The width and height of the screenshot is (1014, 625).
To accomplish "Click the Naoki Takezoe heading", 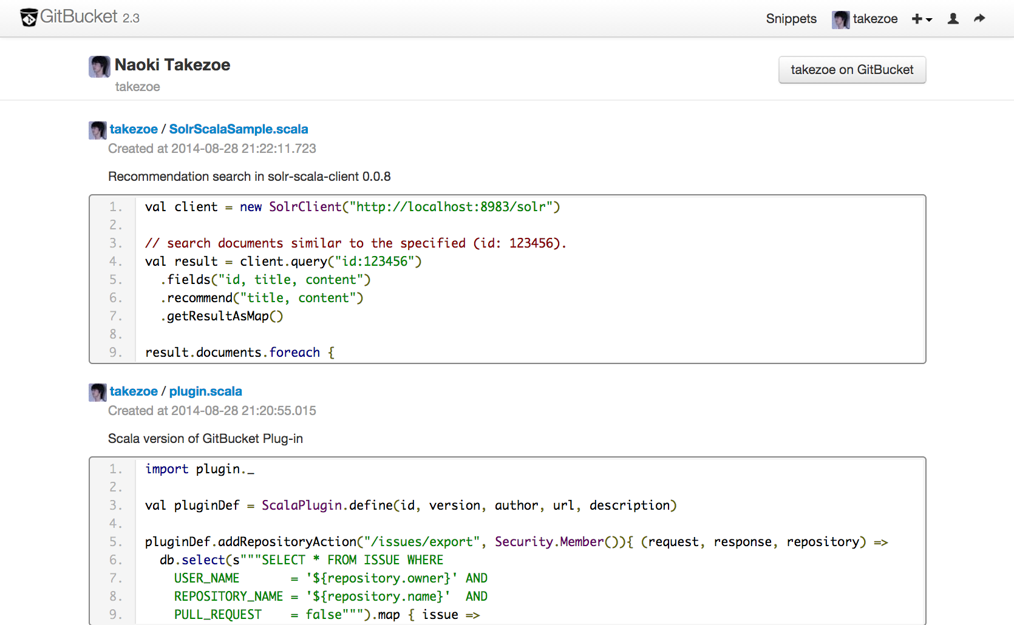I will [172, 65].
